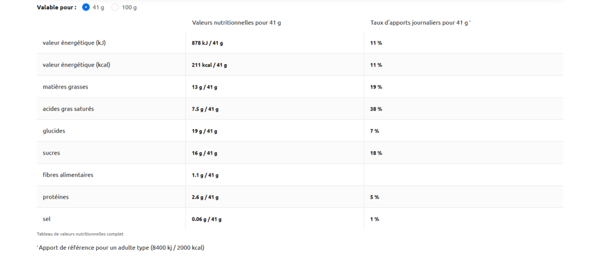Viewport: 589px width, 259px height.
Task: Select the 'fibres alimentaires' row label
Action: coord(68,175)
